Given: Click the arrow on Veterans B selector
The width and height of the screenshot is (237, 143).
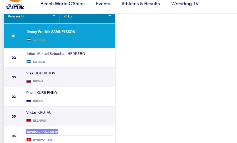Looking at the screenshot, I should (54, 16).
